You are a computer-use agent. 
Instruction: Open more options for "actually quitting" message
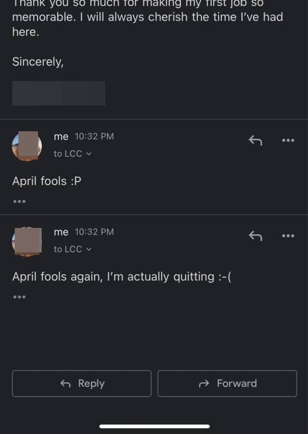288,236
